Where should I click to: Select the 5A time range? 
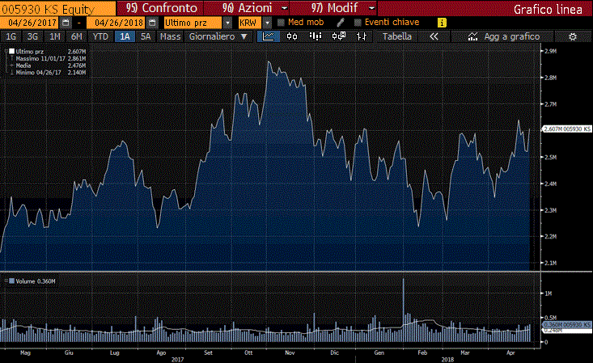(x=146, y=36)
